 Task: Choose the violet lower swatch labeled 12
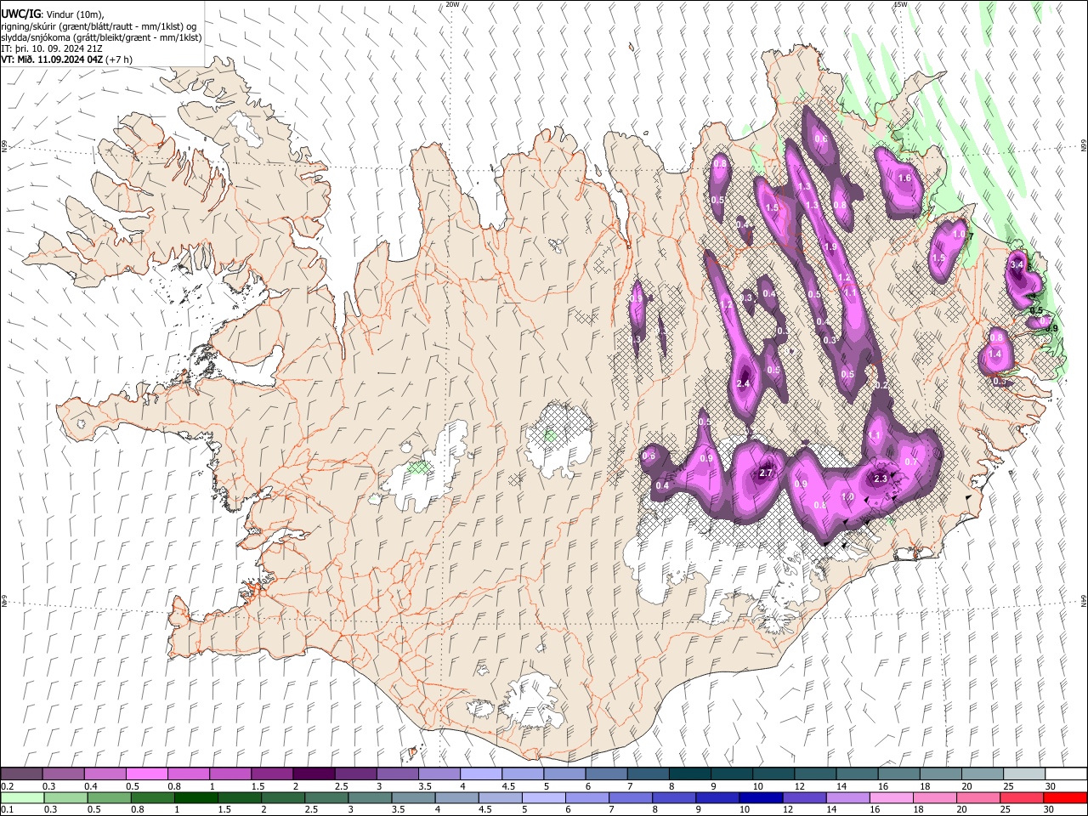tap(803, 798)
